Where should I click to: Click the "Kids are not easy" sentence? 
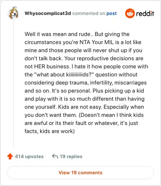pos(80,107)
